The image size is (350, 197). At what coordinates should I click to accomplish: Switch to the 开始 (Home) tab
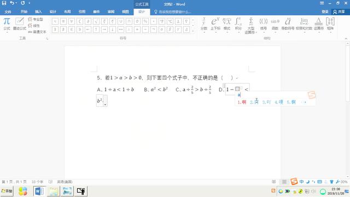pyautogui.click(x=24, y=12)
